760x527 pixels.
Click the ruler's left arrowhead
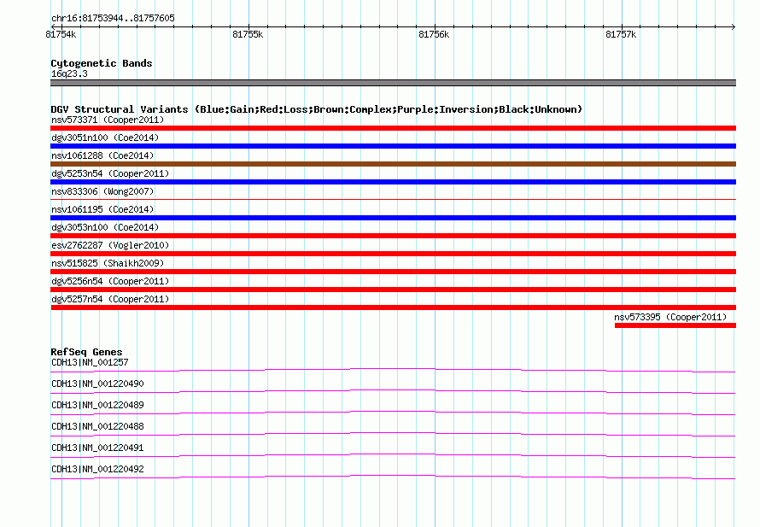(53, 26)
